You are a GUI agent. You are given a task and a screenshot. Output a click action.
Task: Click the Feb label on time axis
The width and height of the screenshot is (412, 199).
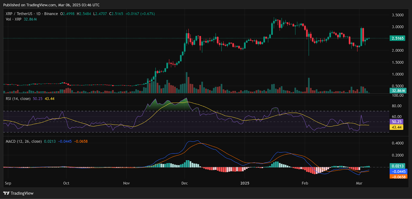point(305,183)
